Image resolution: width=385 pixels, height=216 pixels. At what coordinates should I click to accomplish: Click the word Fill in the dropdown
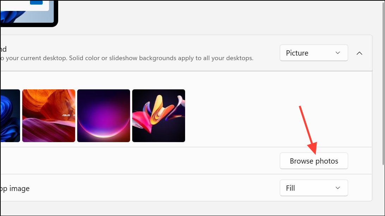291,188
